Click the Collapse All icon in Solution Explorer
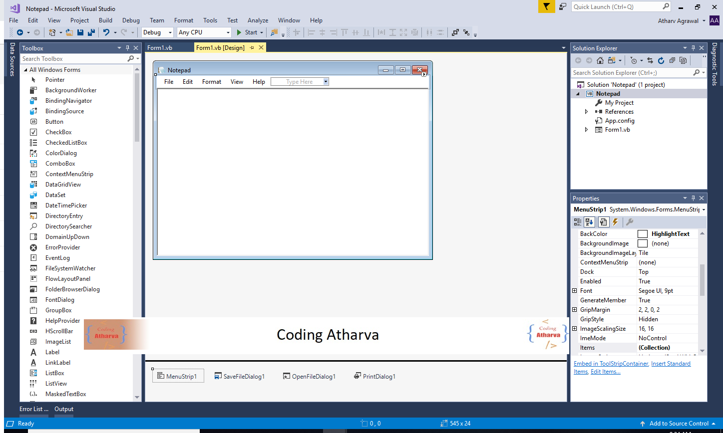723x433 pixels. 672,60
